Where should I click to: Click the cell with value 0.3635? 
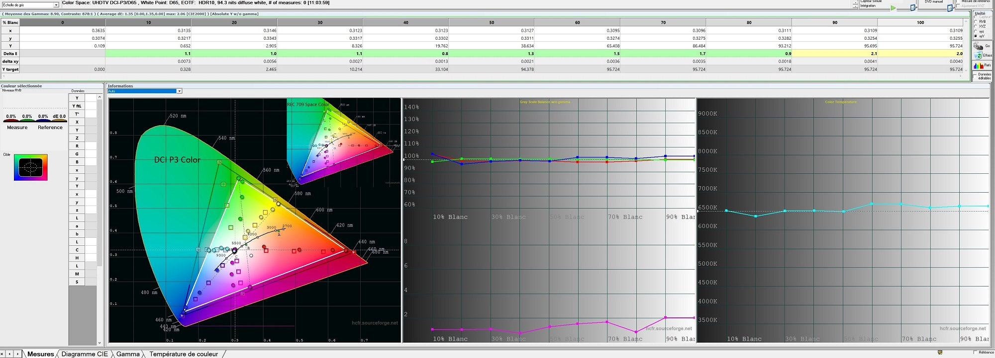point(63,30)
